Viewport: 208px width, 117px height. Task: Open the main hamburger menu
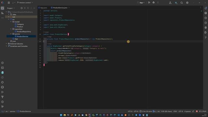tap(9, 3)
